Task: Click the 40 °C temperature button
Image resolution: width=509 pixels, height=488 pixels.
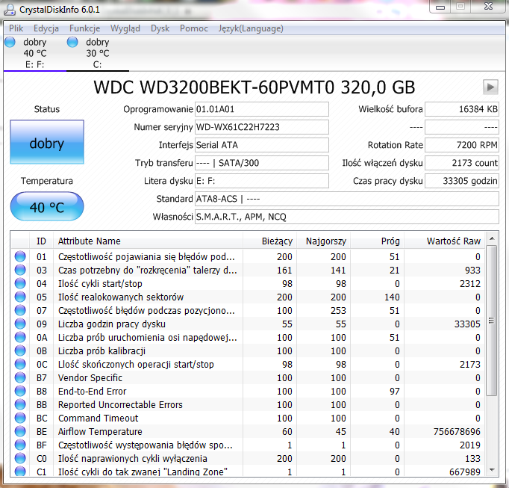Action: tap(47, 206)
